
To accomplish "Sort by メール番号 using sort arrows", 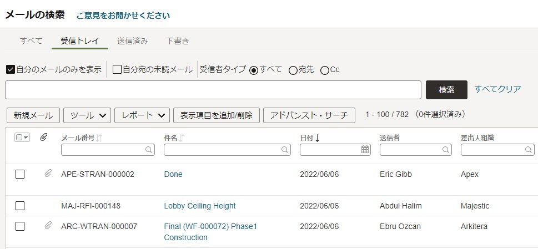I will (x=99, y=138).
